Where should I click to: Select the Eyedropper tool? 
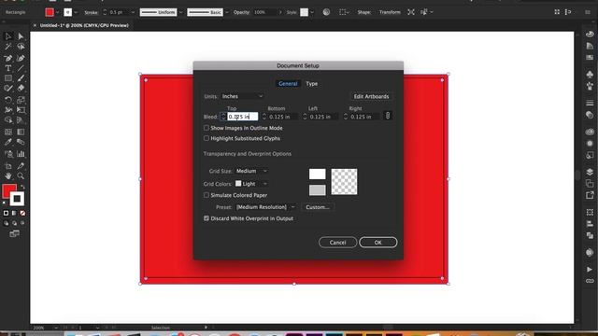click(x=8, y=142)
